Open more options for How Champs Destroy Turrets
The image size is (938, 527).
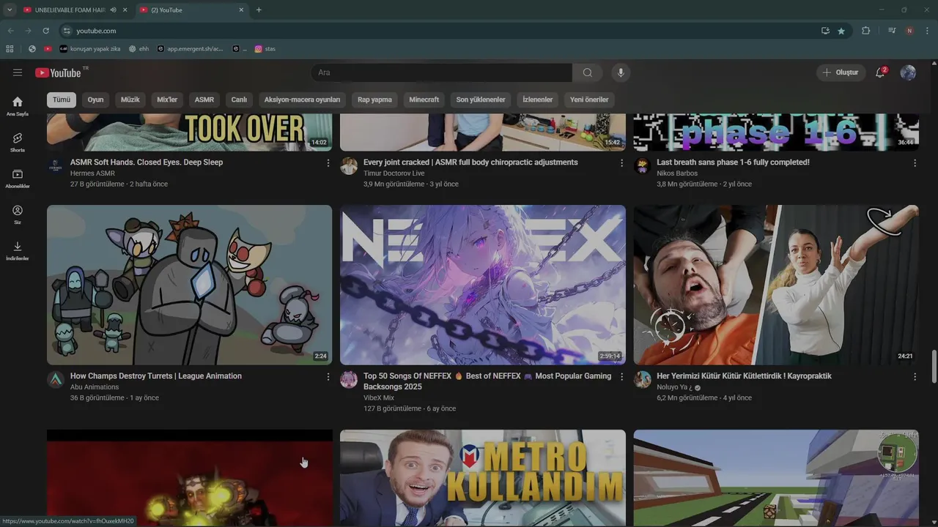[x=328, y=377]
